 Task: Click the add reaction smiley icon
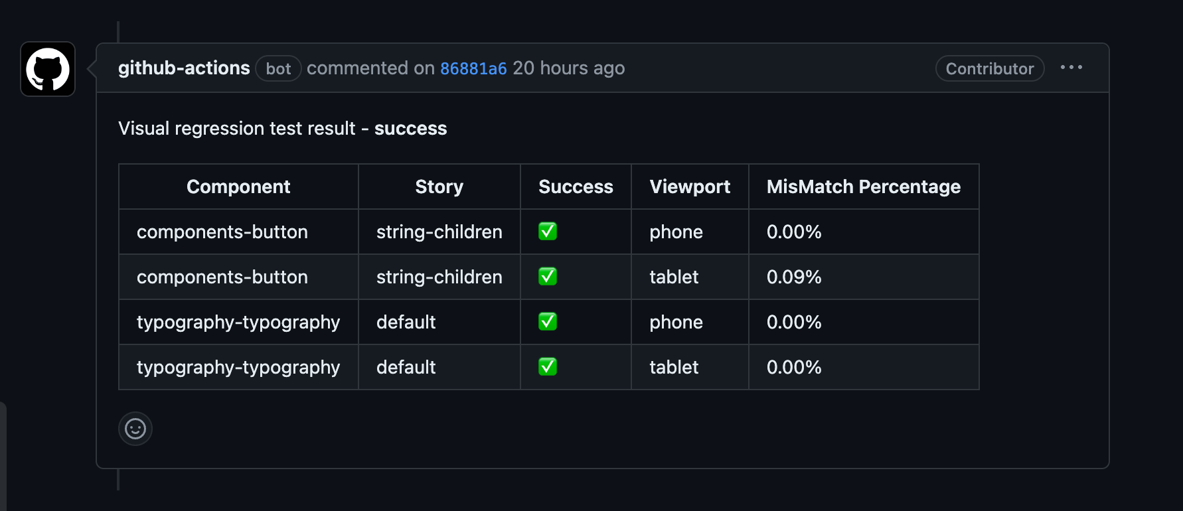135,429
